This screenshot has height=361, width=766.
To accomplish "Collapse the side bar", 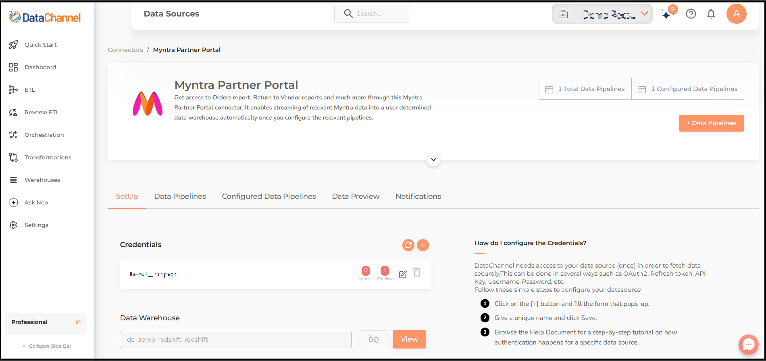I will pyautogui.click(x=46, y=346).
